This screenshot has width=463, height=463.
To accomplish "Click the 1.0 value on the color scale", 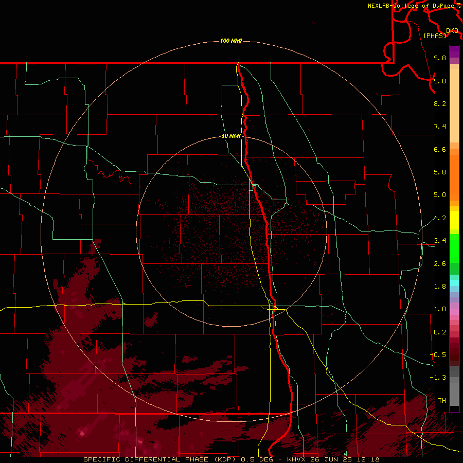I will [440, 309].
